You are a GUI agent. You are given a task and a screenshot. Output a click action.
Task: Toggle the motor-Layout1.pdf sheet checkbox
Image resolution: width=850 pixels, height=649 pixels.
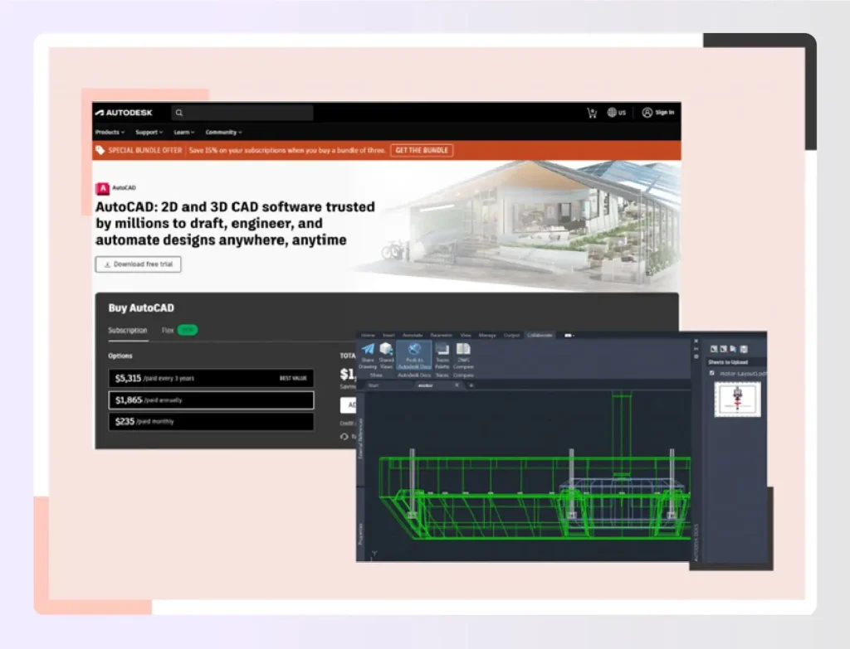coord(712,373)
